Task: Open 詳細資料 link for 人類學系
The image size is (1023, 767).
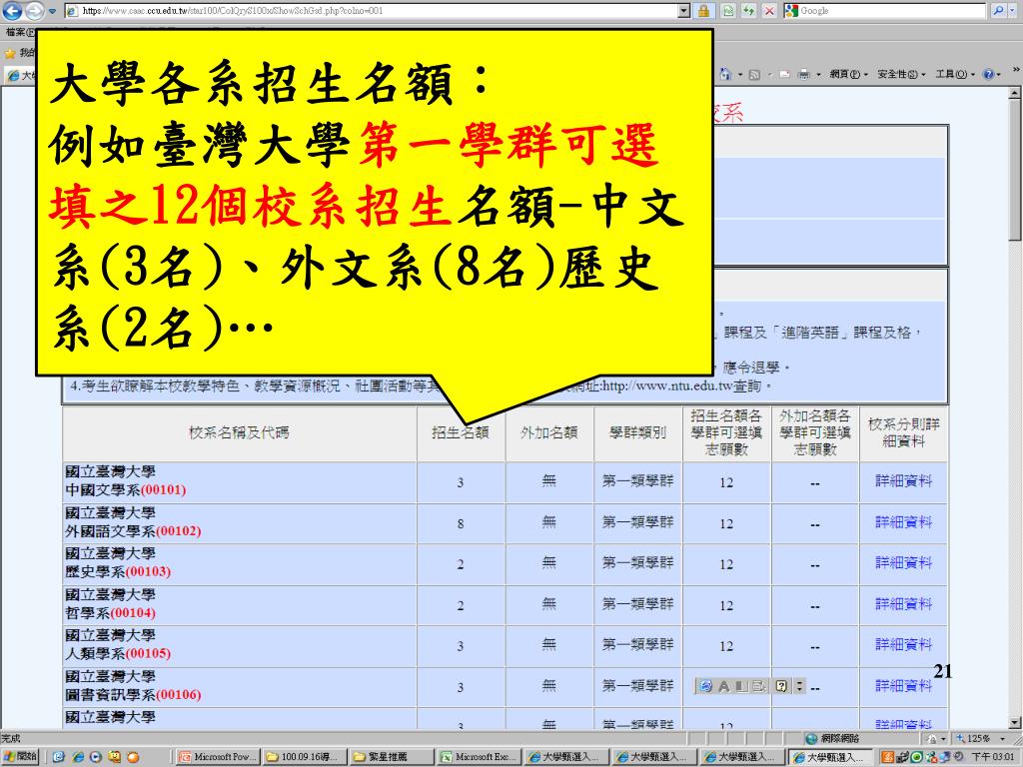Action: coord(903,645)
